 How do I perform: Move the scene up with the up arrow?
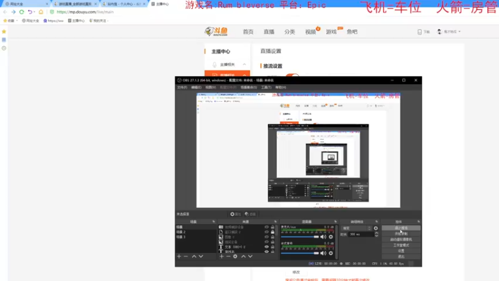194,256
